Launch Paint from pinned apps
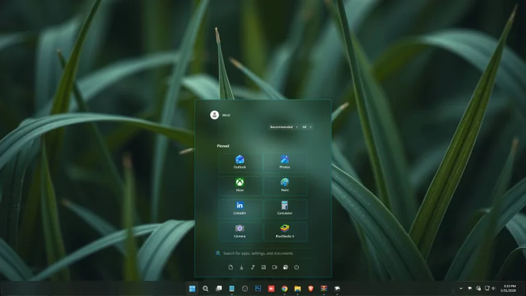Viewport: 526px width, 296px height. [285, 186]
